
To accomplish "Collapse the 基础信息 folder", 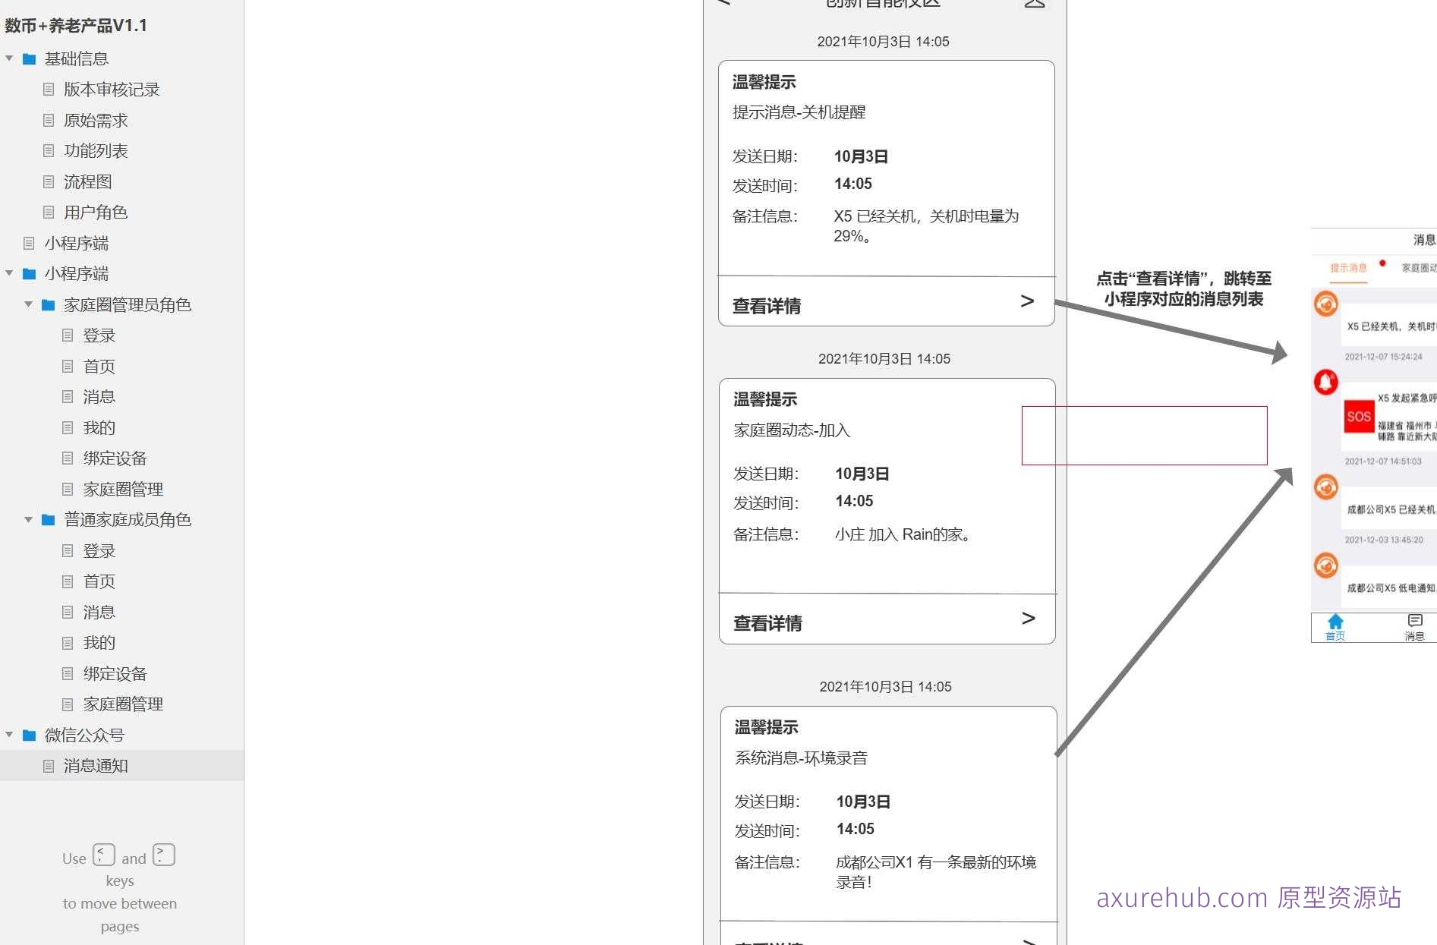I will 9,58.
